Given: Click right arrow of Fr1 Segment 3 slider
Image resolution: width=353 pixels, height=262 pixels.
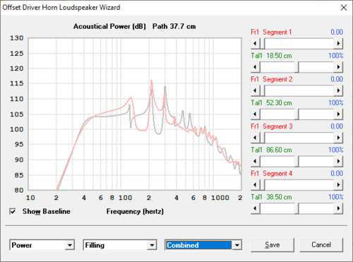Looking at the screenshot, I should (x=338, y=138).
